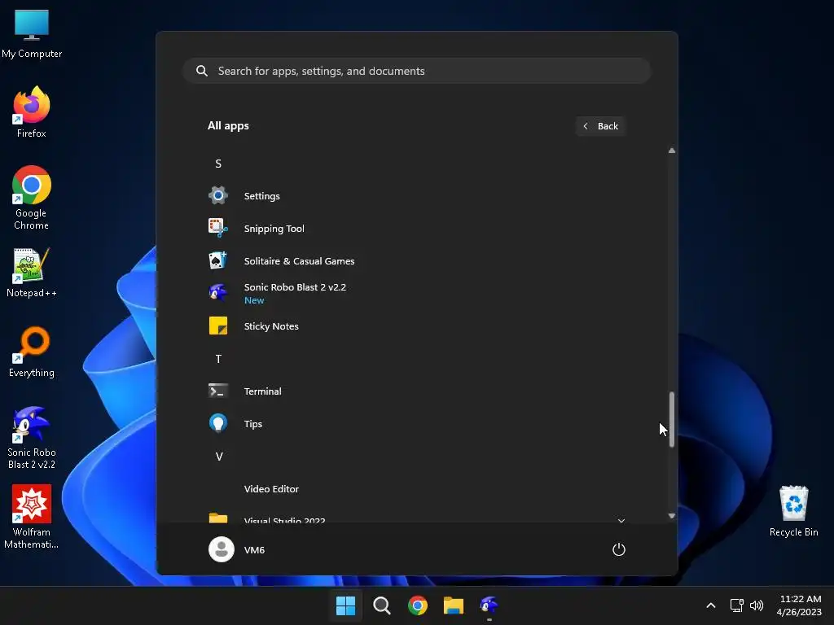Open volume speaker tray icon
This screenshot has width=834, height=625.
(x=757, y=605)
